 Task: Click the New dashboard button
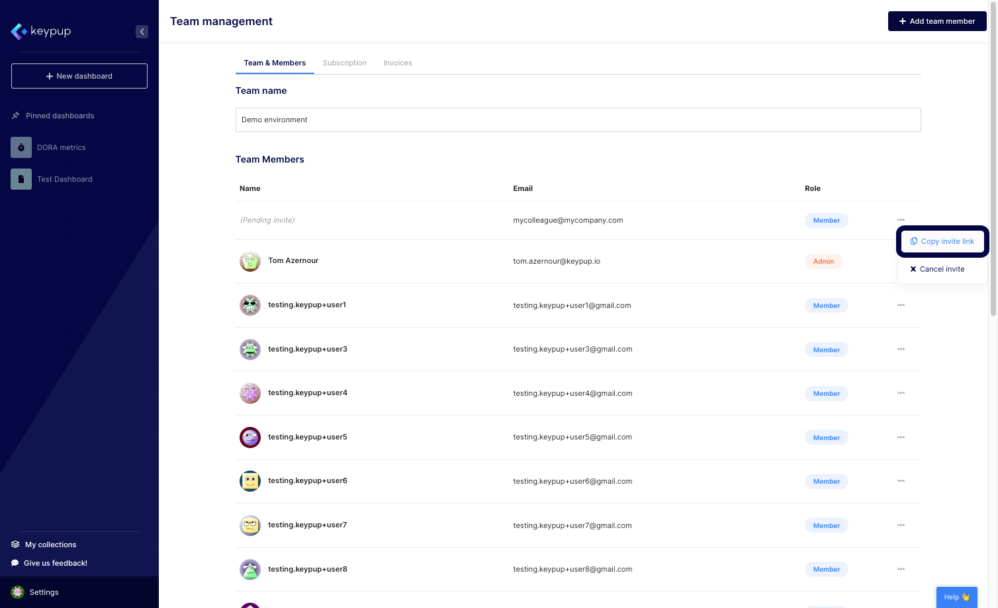(x=79, y=76)
